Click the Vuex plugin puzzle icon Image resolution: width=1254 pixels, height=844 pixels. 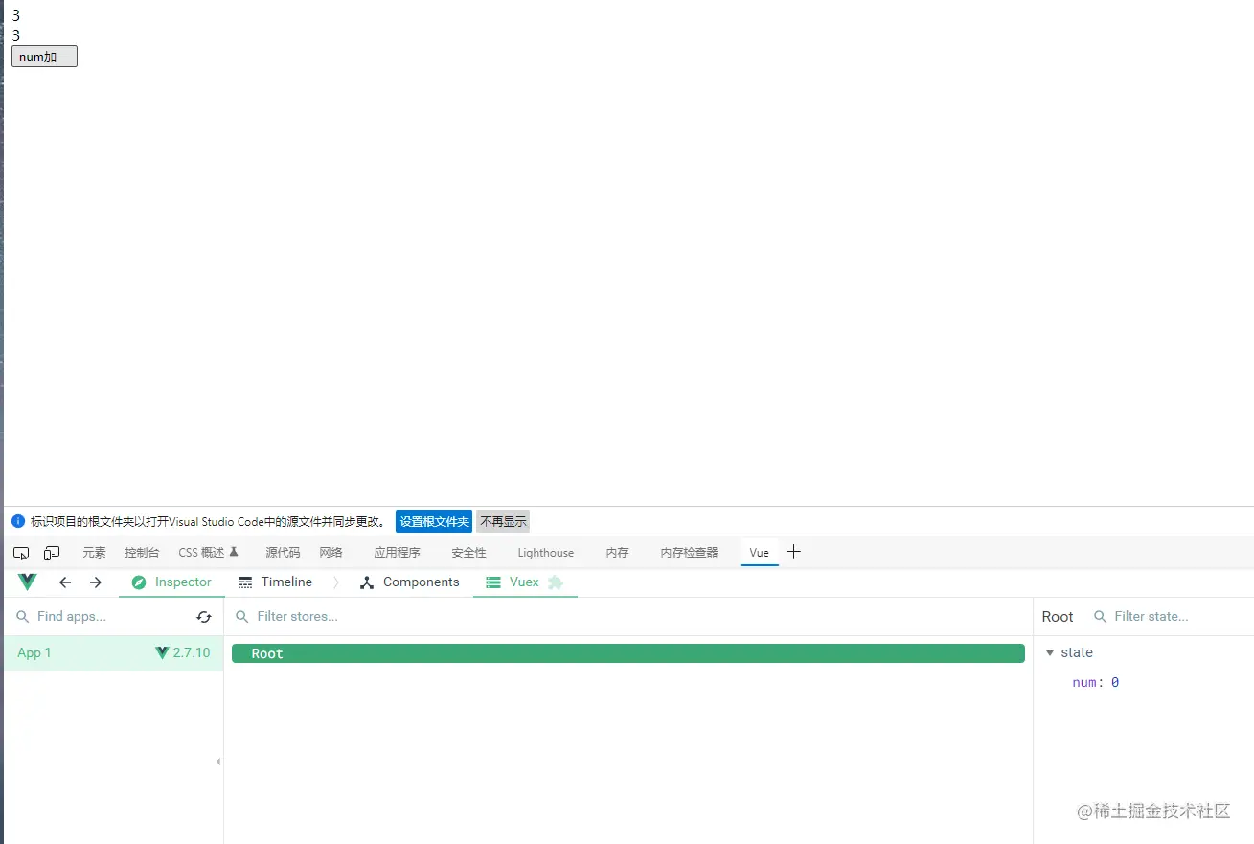coord(556,582)
